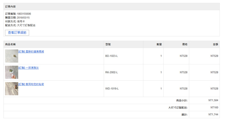Click the shipping fee value NT160
The height and width of the screenshot is (122, 225).
tap(214, 107)
